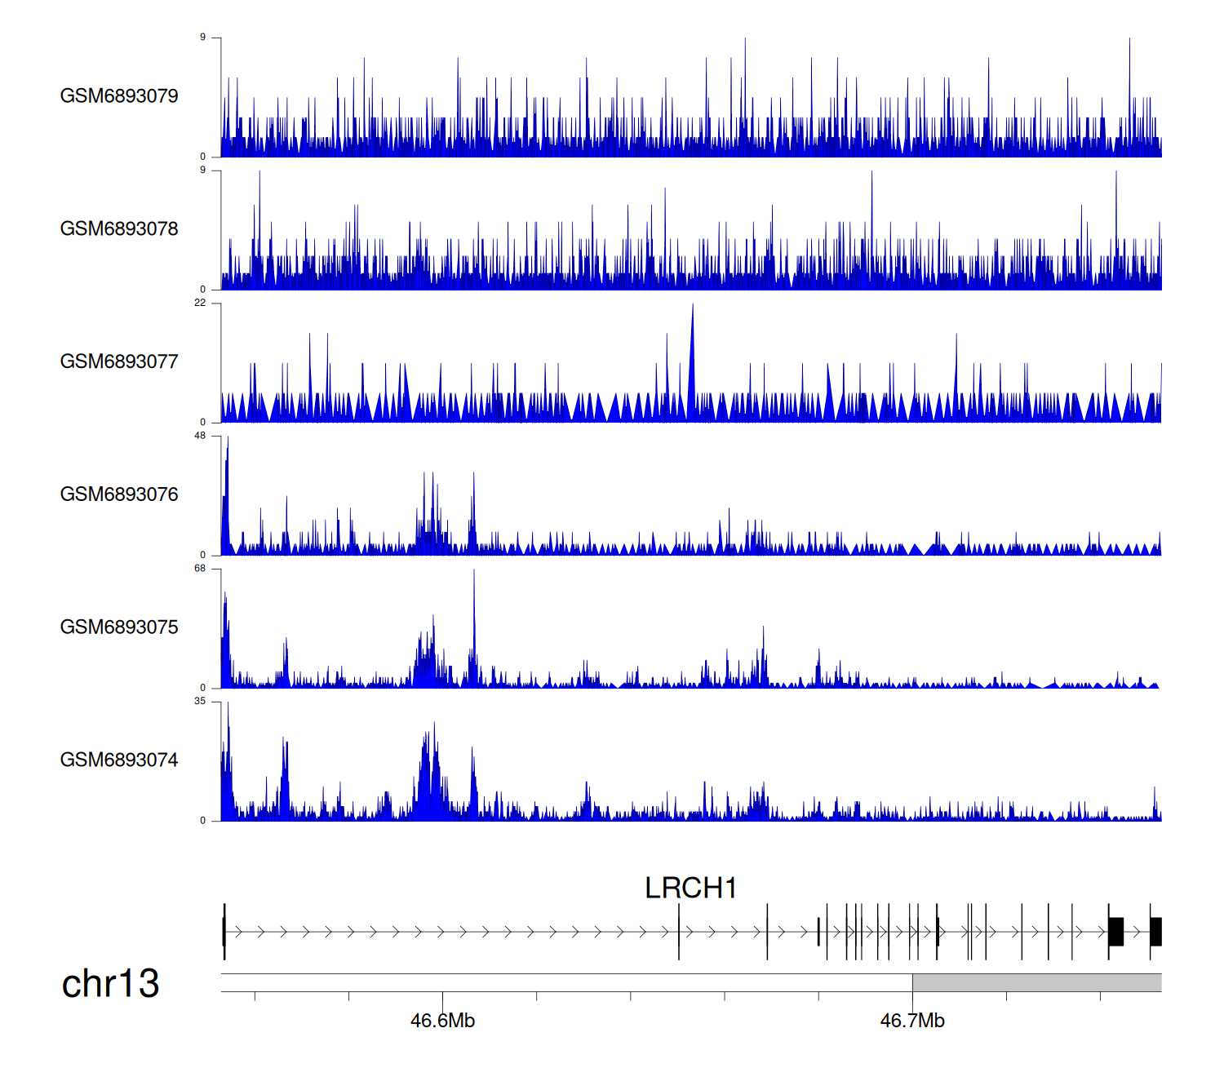Click the y-axis maximum value 68
Image resolution: width=1224 pixels, height=1077 pixels.
(x=200, y=569)
